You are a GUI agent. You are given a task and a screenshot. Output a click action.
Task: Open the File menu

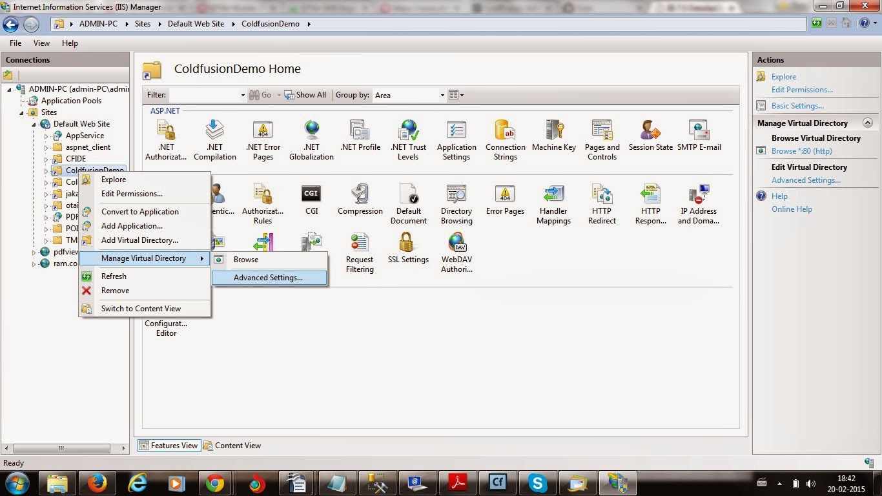pos(15,43)
